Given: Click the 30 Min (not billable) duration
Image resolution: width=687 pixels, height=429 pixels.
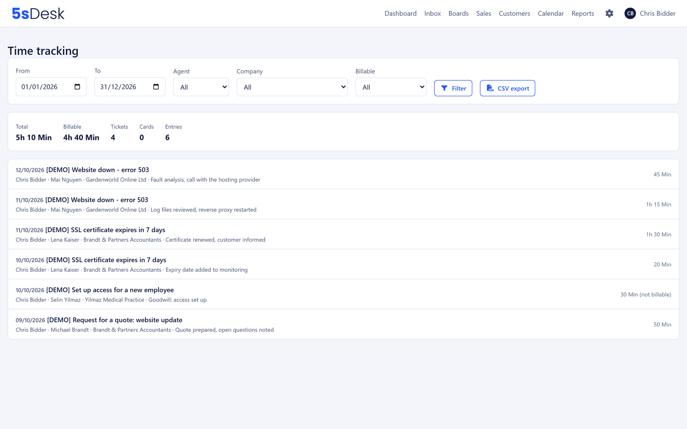Looking at the screenshot, I should [645, 295].
